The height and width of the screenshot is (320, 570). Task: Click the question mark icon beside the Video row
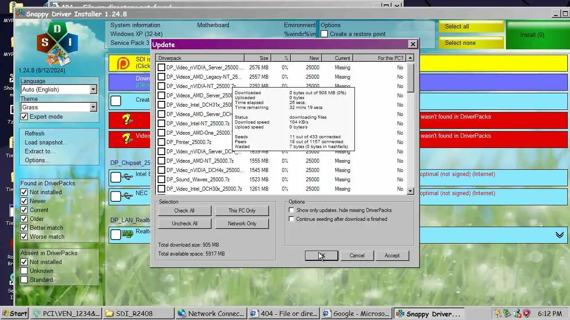127,139
